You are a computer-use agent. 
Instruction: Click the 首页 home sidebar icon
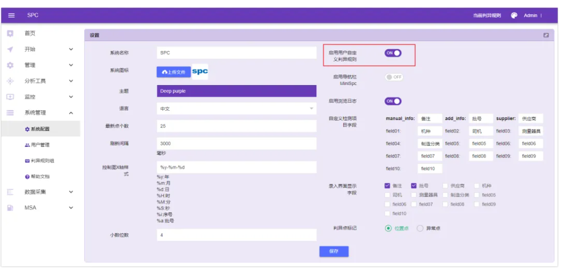coord(10,33)
